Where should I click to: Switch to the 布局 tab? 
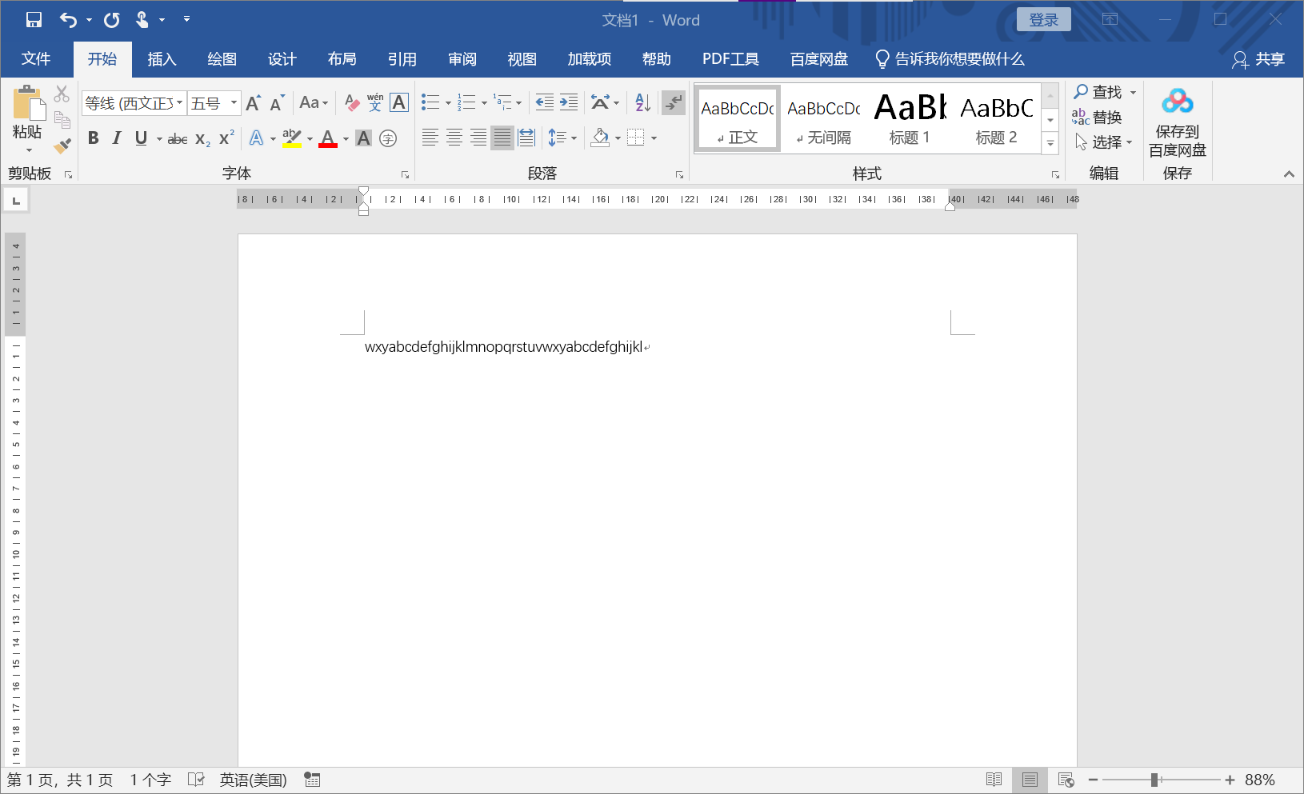[342, 59]
